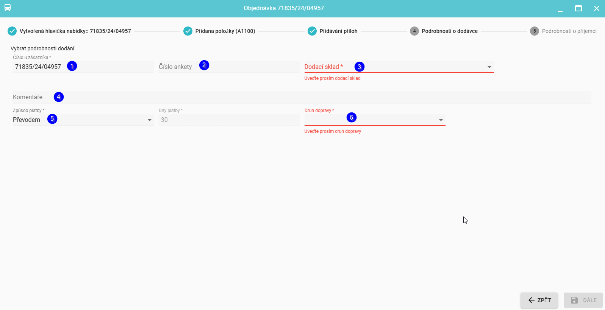This screenshot has height=310, width=605.
Task: Open the Dodací sklad dropdown
Action: coord(399,67)
